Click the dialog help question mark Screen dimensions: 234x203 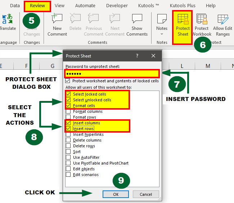(137, 56)
